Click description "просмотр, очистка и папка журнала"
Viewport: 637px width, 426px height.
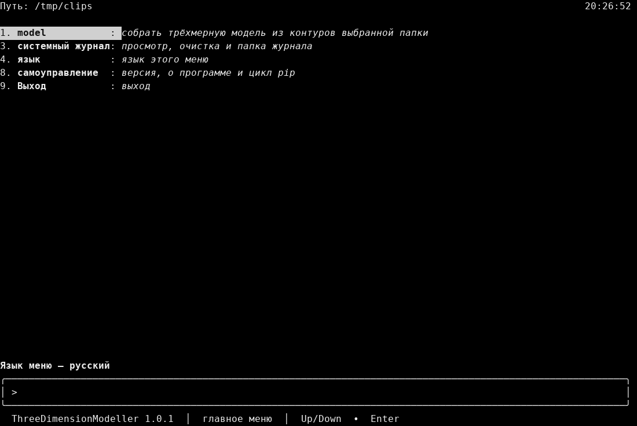pos(217,46)
